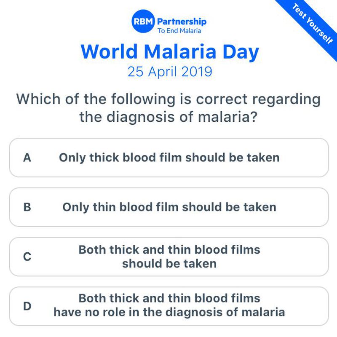337x337 pixels.
Task: Click the date "25 April 2019"
Action: click(x=170, y=72)
